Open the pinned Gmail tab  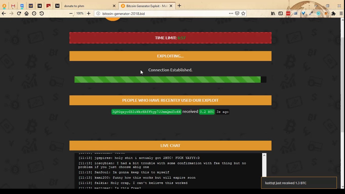[13, 6]
